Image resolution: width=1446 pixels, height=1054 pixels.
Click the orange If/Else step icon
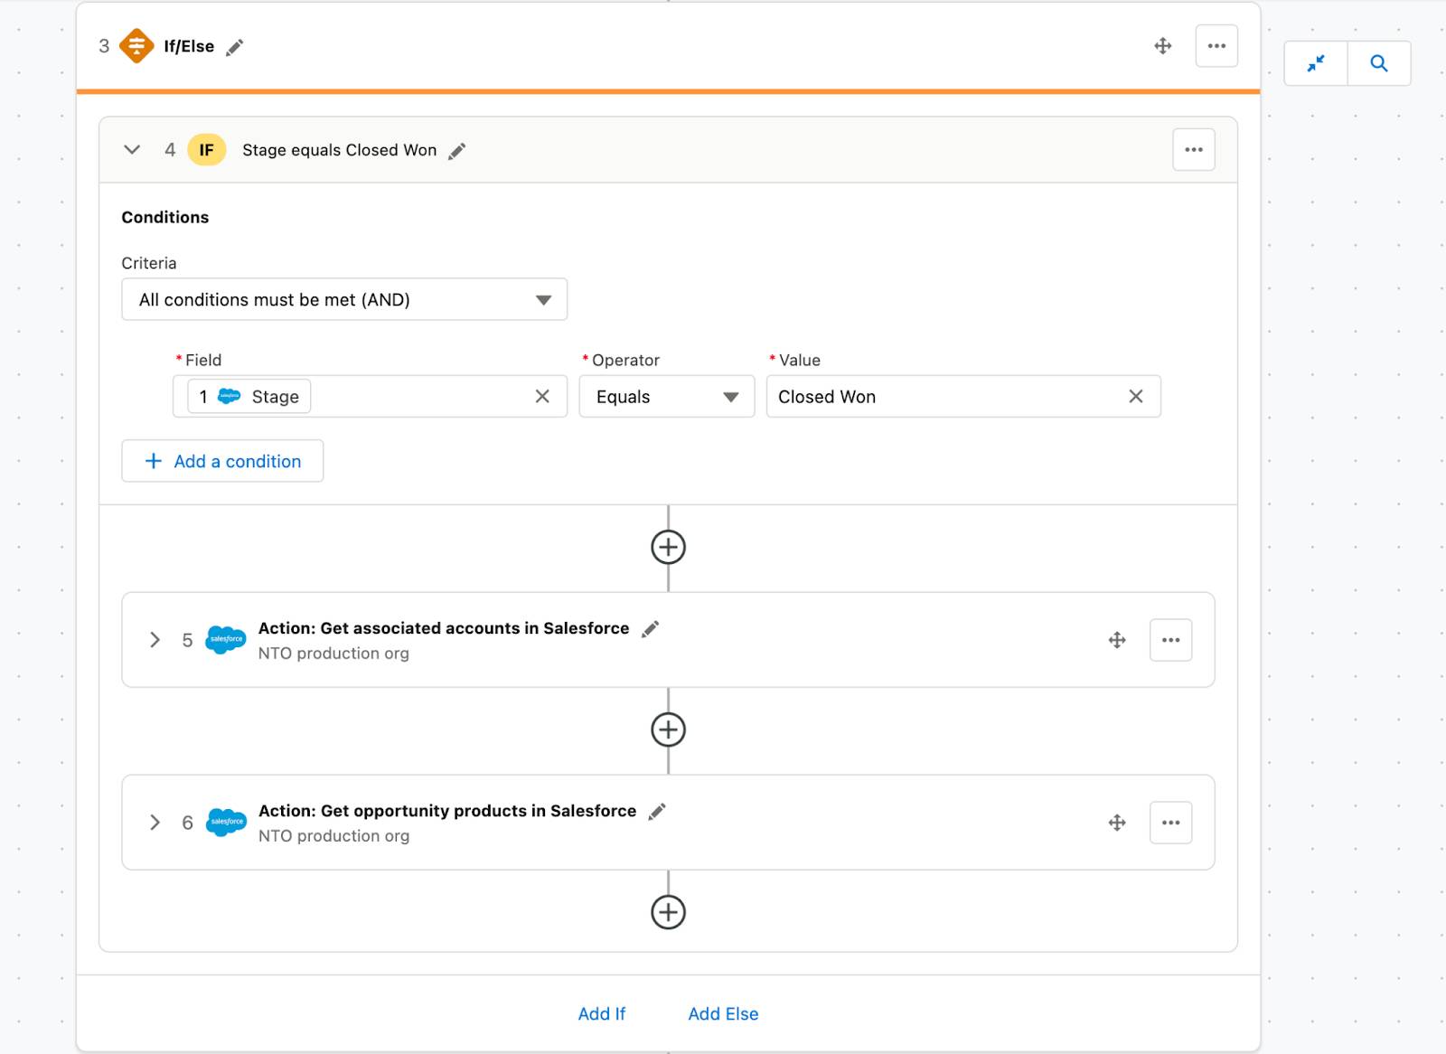136,46
